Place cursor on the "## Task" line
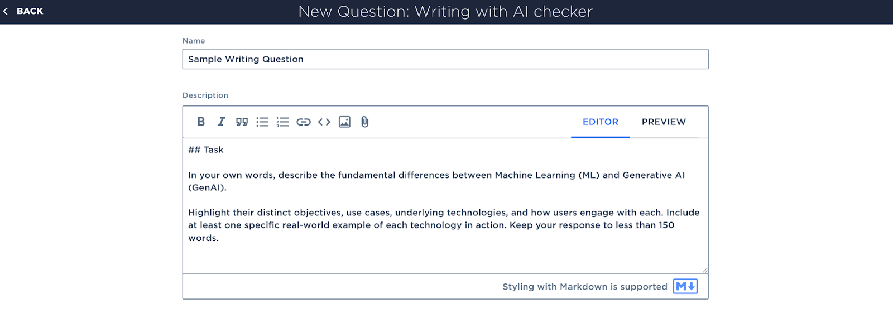 [x=206, y=150]
